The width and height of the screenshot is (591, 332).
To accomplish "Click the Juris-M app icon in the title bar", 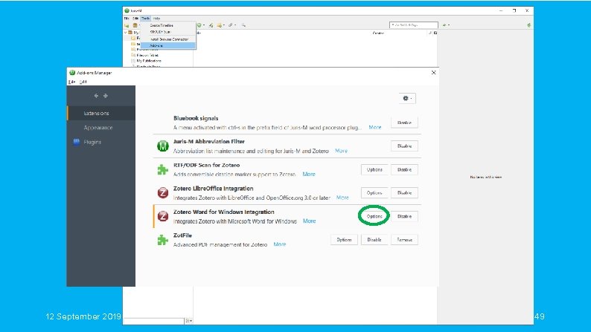I will 127,10.
